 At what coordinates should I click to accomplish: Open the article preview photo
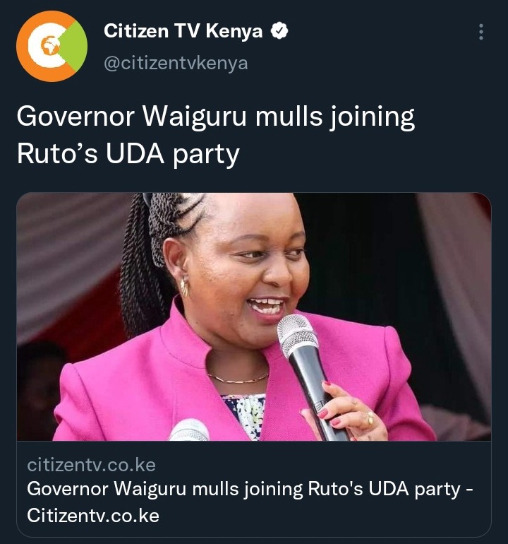pyautogui.click(x=254, y=317)
